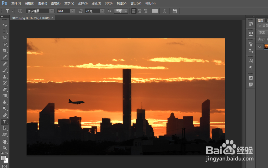268x168 pixels.
Task: Select the Rectangular Marquee tool
Action: click(x=5, y=31)
